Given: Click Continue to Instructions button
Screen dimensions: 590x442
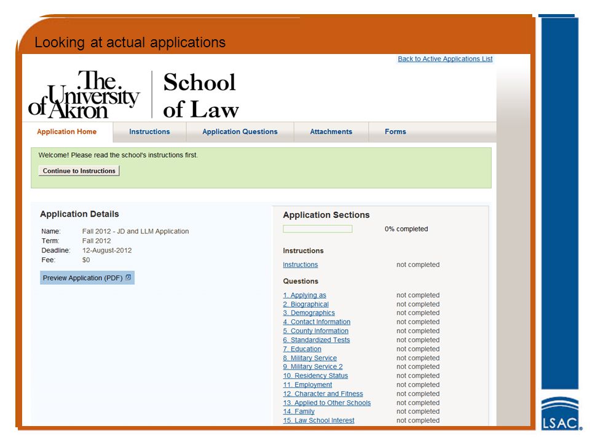Looking at the screenshot, I should pyautogui.click(x=79, y=171).
